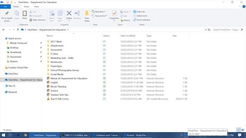Select Year 8 Dab Comp video file

(59, 99)
